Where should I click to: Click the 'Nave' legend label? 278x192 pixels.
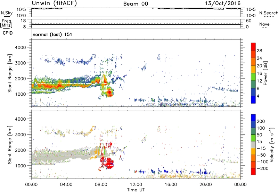(x=264, y=24)
